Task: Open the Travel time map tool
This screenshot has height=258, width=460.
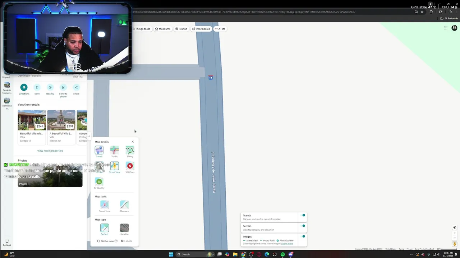Action: click(x=105, y=205)
